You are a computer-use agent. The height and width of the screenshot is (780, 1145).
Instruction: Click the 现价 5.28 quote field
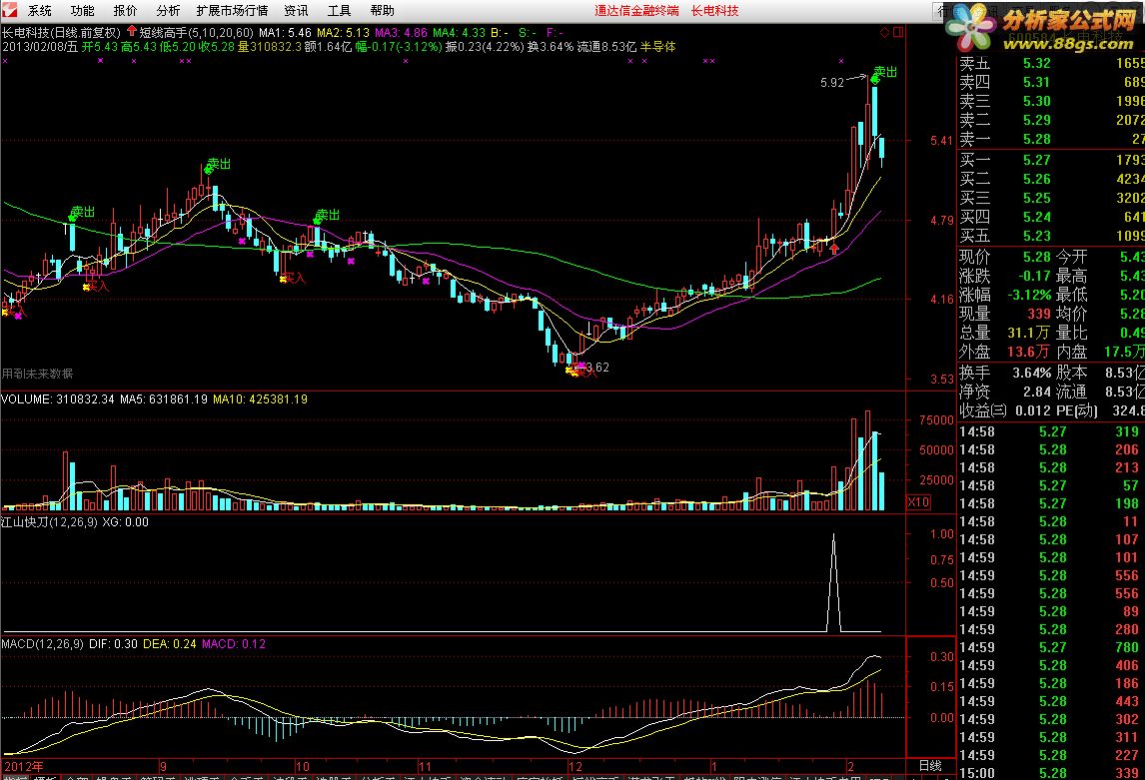coord(1005,257)
